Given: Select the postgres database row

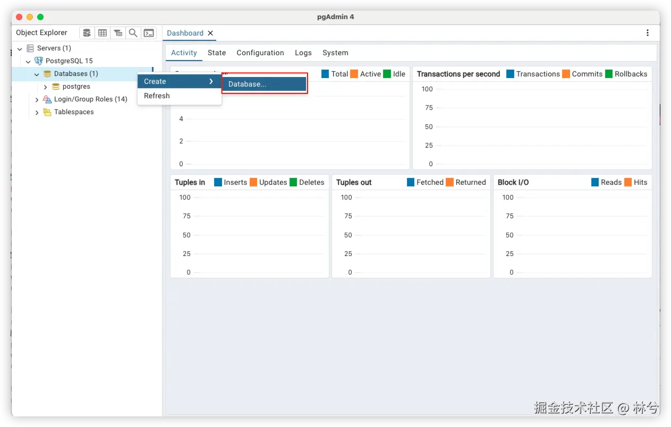Looking at the screenshot, I should (77, 87).
